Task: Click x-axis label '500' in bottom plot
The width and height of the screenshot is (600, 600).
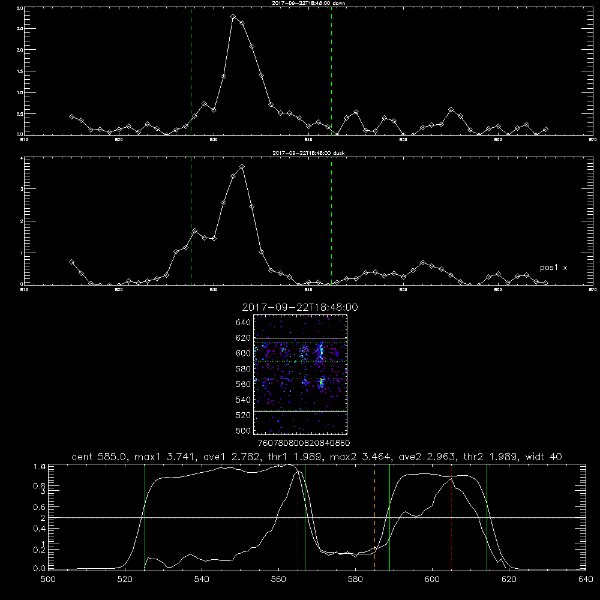Action: coord(48,580)
